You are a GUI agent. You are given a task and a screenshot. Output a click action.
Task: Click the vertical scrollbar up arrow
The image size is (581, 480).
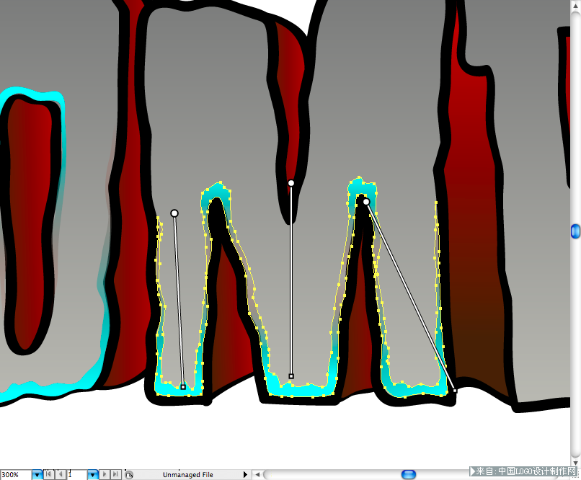point(576,5)
